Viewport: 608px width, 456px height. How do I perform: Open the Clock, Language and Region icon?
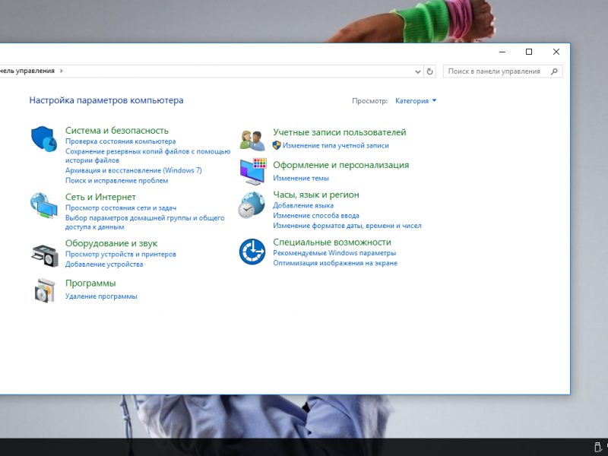252,205
